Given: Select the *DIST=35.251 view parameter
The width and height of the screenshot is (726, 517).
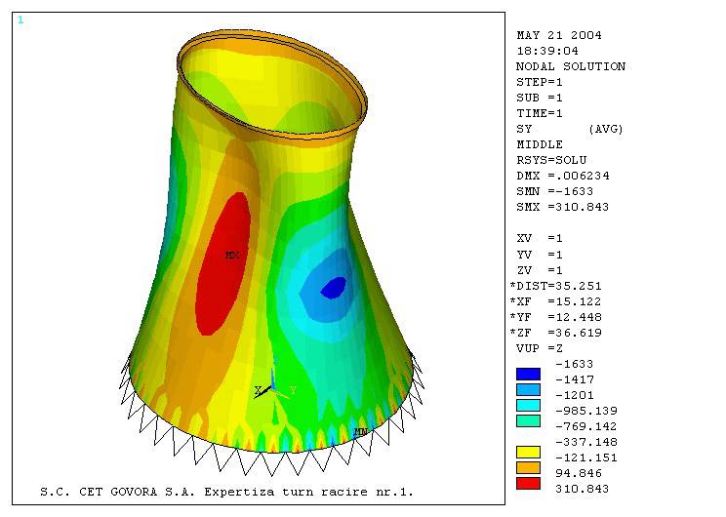Looking at the screenshot, I should point(558,286).
